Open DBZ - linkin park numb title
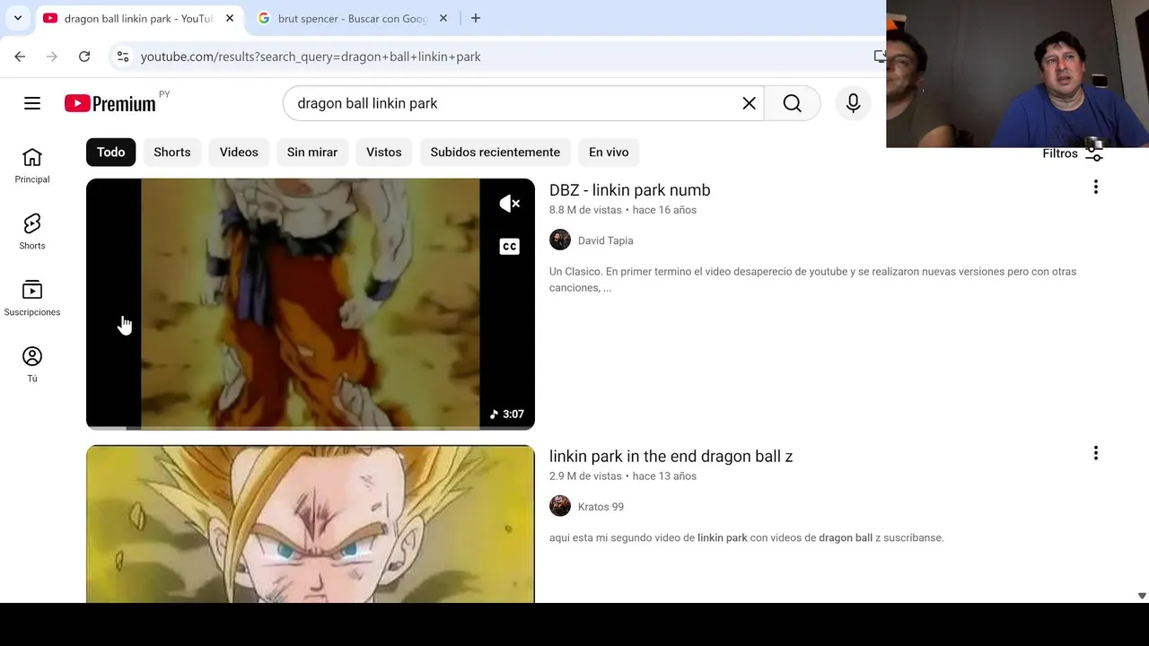 [629, 190]
